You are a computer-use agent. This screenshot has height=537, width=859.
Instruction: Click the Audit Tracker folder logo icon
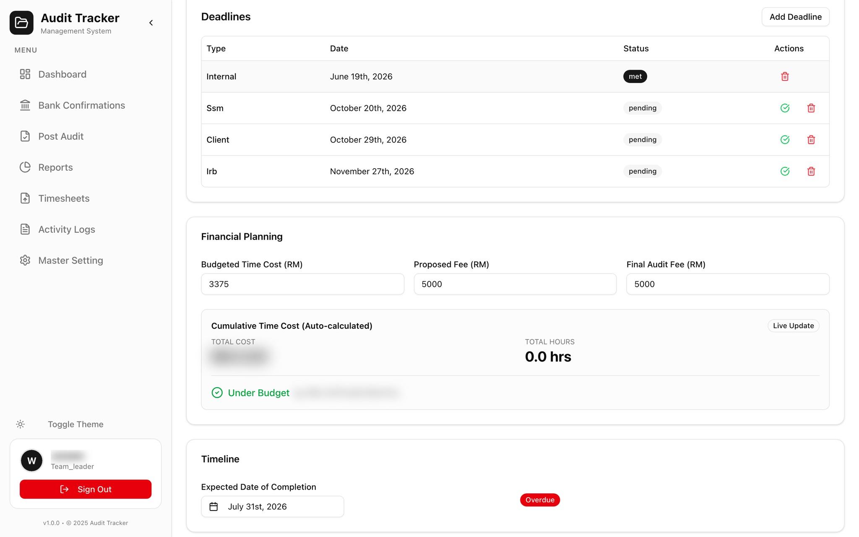point(21,23)
